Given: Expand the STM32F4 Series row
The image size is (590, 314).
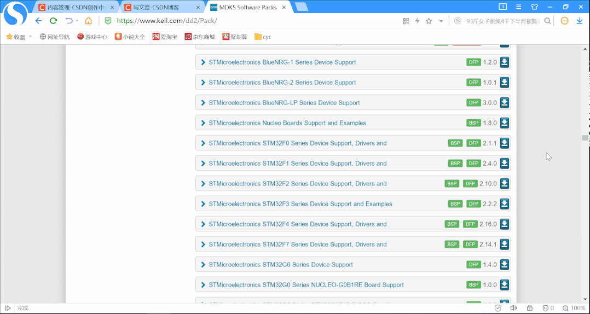Looking at the screenshot, I should (203, 224).
